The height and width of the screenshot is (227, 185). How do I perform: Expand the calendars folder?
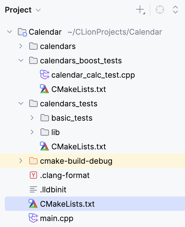tap(21, 46)
